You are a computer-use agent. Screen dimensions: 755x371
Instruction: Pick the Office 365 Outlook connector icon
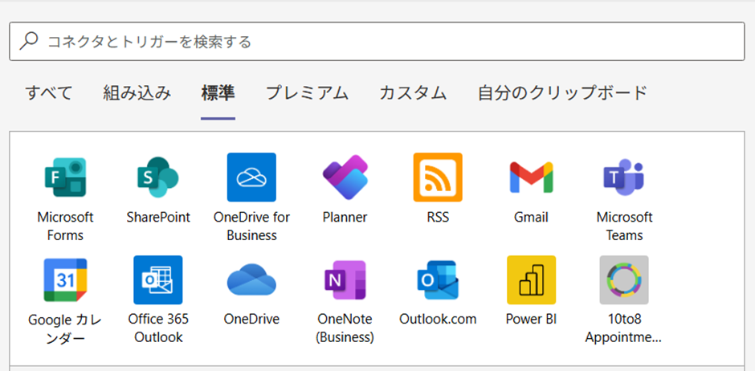[158, 280]
